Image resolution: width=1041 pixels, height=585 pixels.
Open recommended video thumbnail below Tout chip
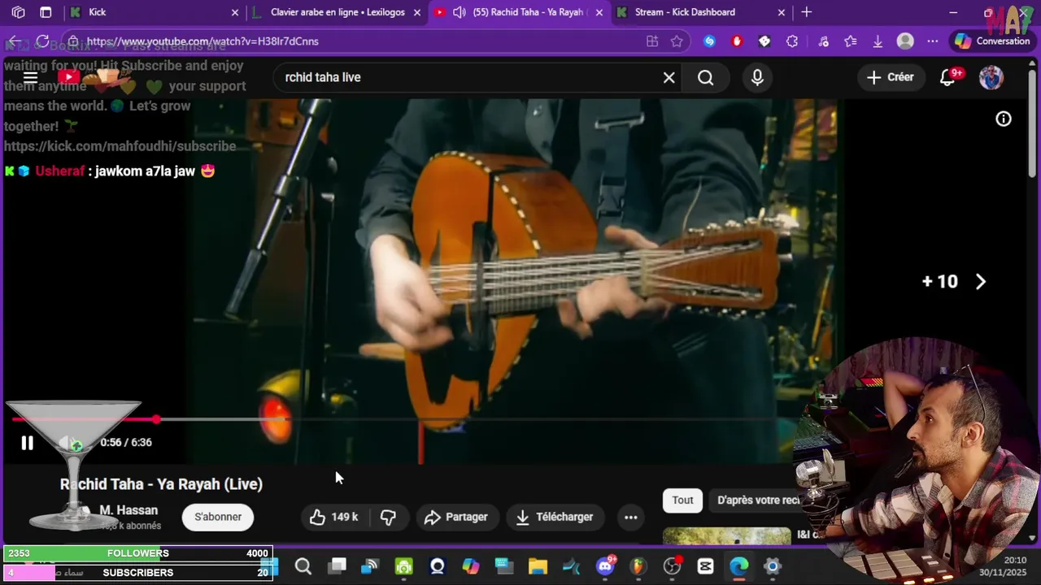[x=726, y=535]
